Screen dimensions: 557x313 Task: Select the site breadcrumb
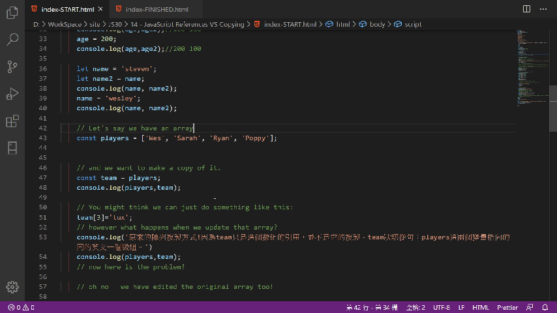[95, 24]
